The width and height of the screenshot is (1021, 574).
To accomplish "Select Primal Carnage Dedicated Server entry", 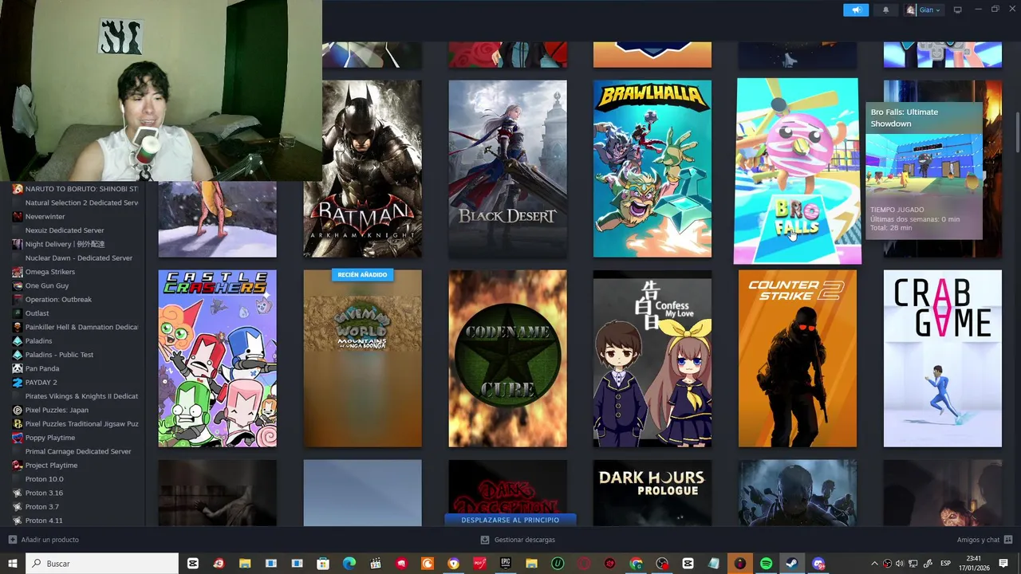I will (78, 451).
